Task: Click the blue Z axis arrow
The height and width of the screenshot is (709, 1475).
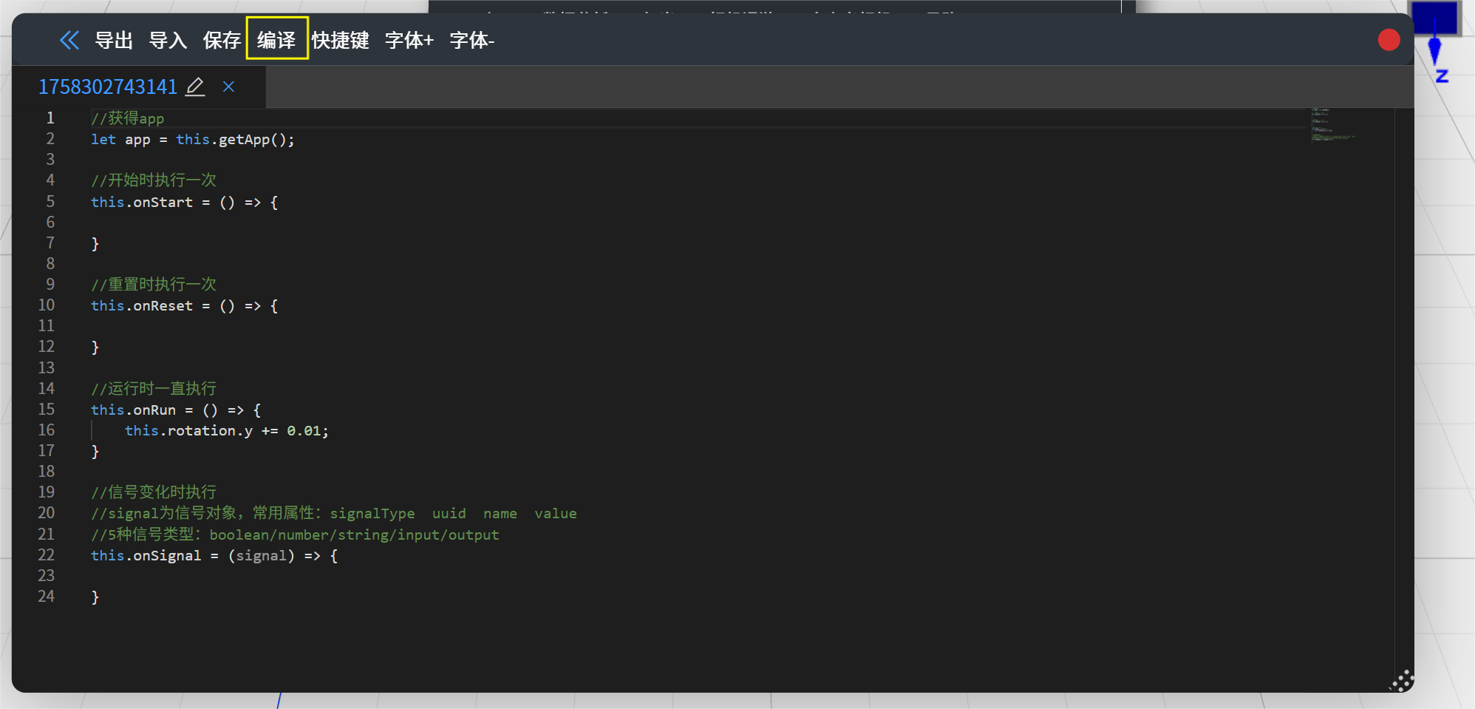Action: point(1434,52)
